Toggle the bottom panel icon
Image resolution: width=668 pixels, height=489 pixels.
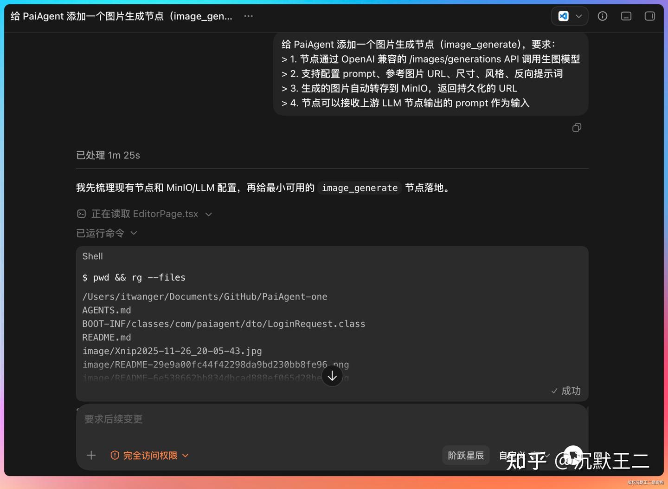click(x=626, y=16)
